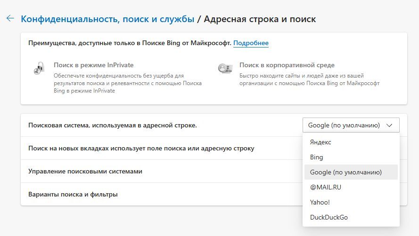Choose Bing as search engine
The image size is (419, 236).
pyautogui.click(x=317, y=157)
